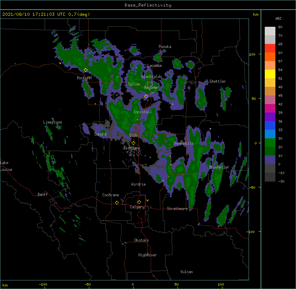Viewport: 296px width, 289px height.
Task: Click the Sylvan label
Action: pyautogui.click(x=134, y=84)
